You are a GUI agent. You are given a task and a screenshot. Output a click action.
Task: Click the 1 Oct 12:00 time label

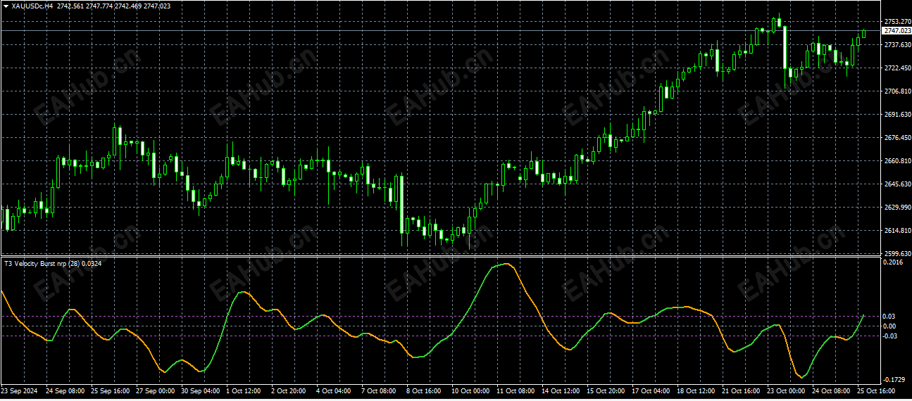click(x=244, y=390)
